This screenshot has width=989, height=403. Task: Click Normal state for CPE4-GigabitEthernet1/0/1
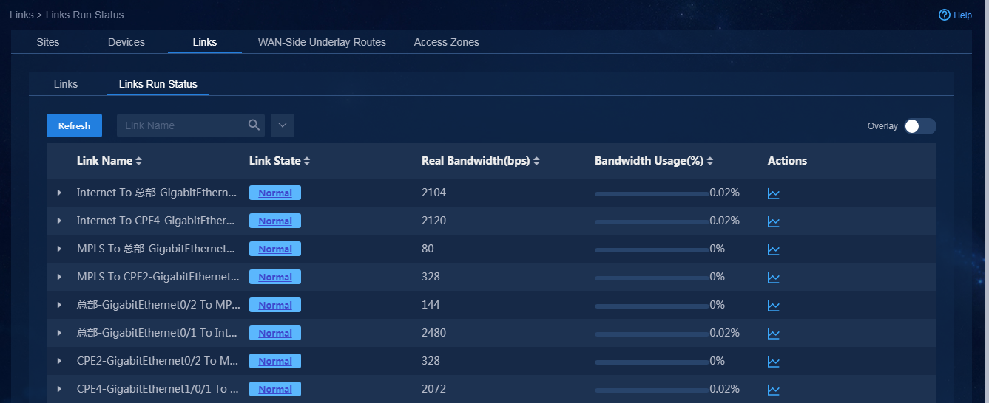(275, 389)
